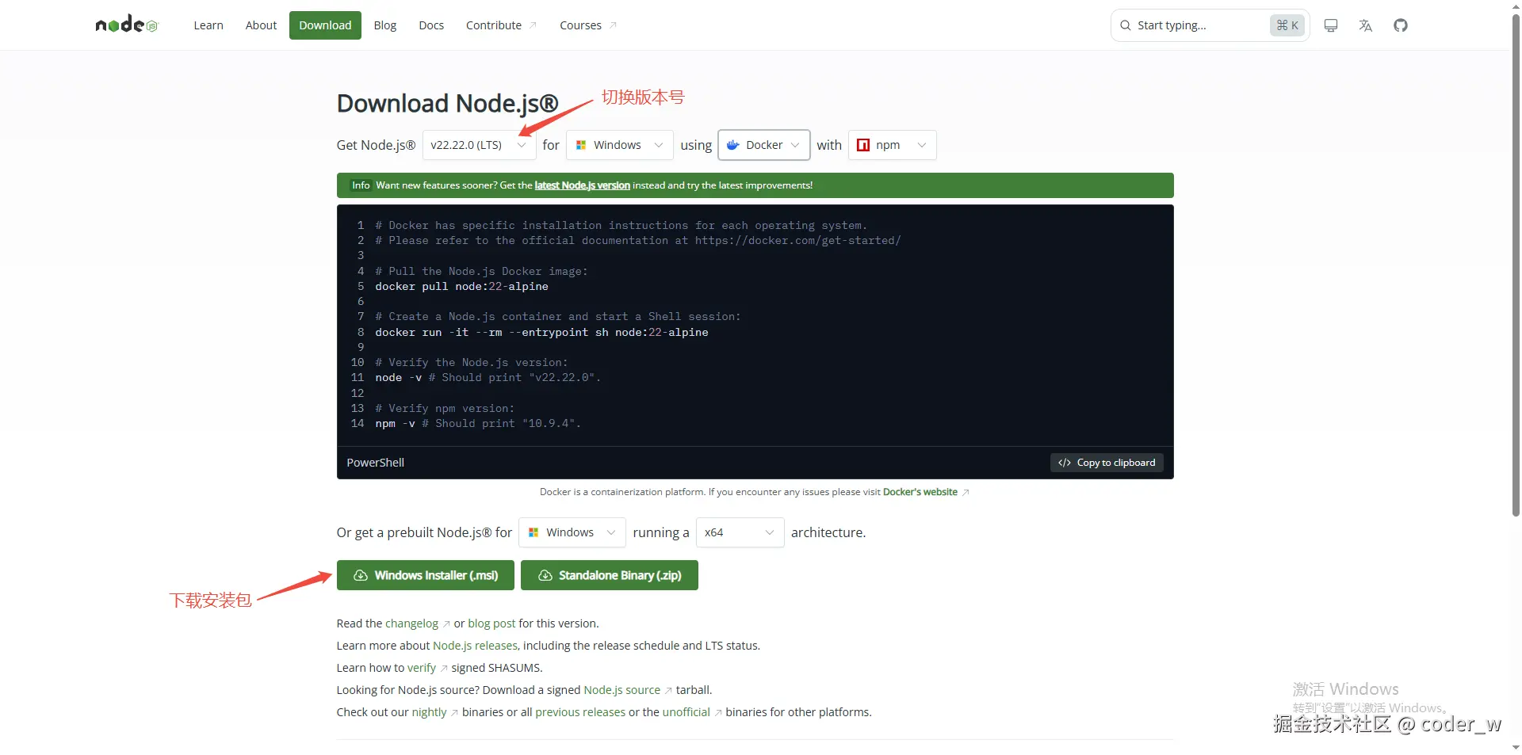
Task: Open the Docker install method dropdown
Action: click(764, 145)
